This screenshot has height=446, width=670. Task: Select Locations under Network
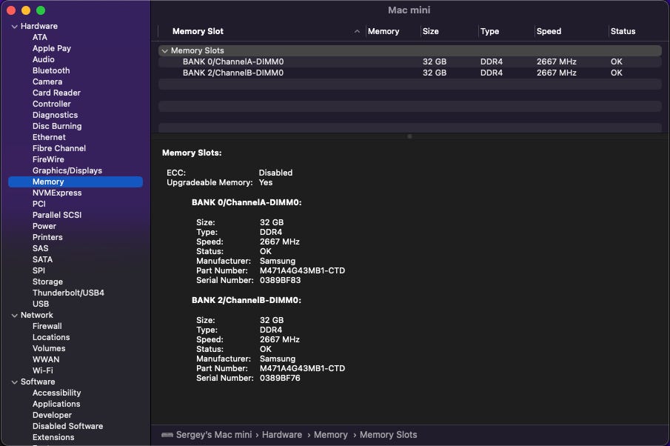point(51,337)
